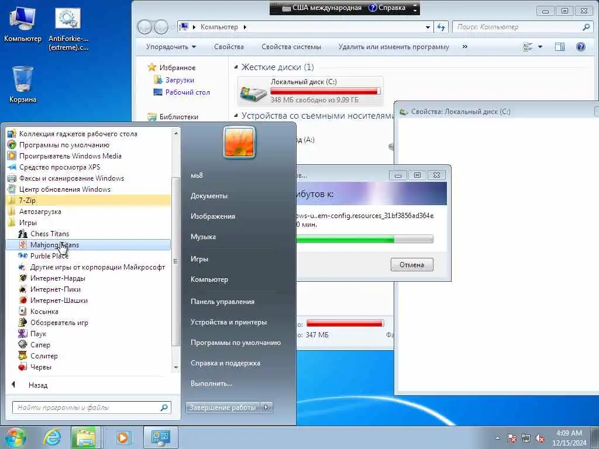Click refresh button beside address bar
Image resolution: width=599 pixels, height=449 pixels.
point(441,27)
